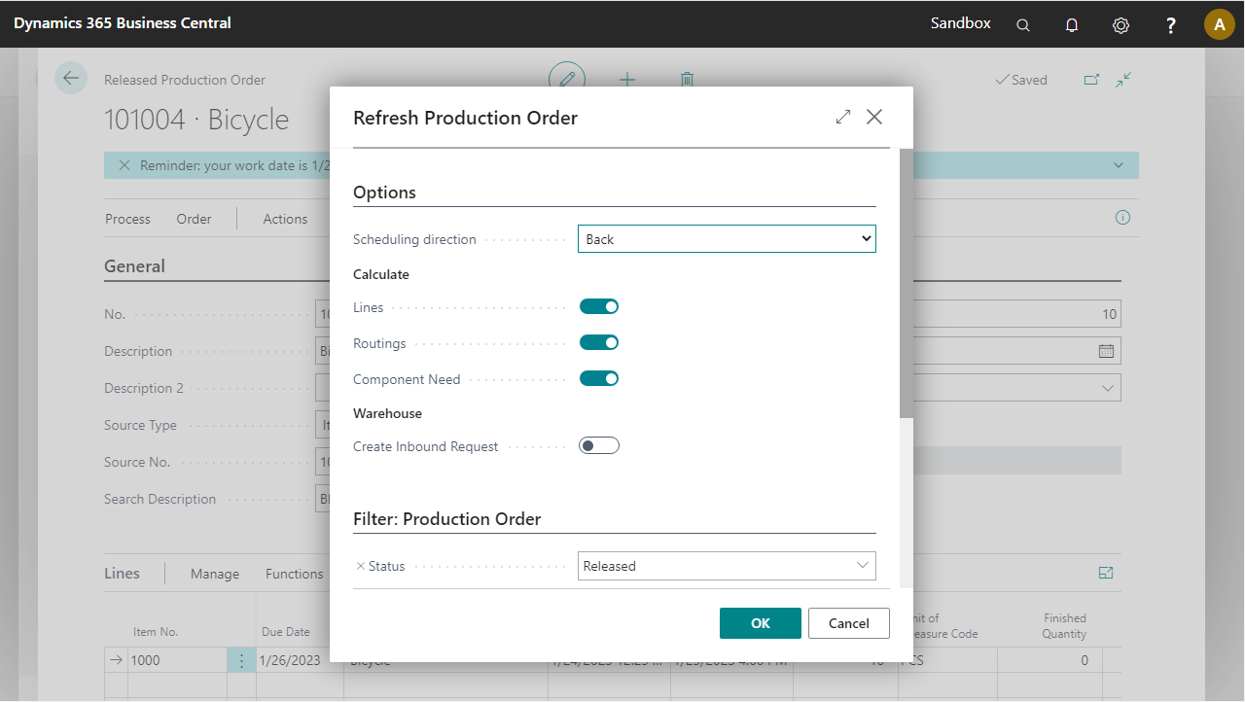Click the delete trash icon
Image resolution: width=1245 pixels, height=702 pixels.
[687, 80]
